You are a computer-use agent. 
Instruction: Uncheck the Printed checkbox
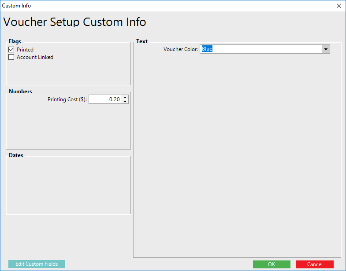click(11, 50)
